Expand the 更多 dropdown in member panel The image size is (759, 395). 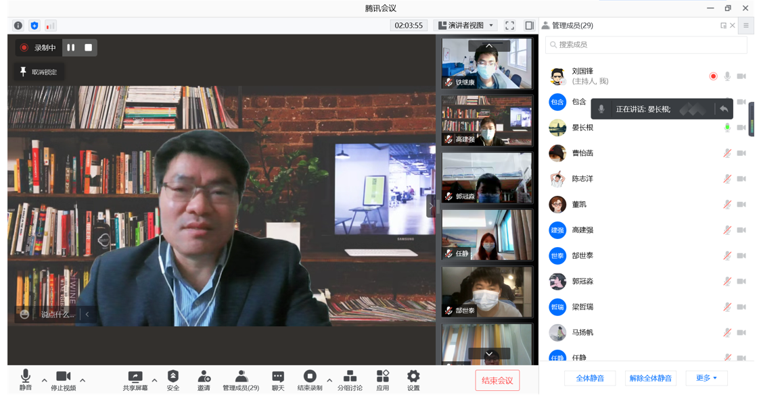coord(706,378)
